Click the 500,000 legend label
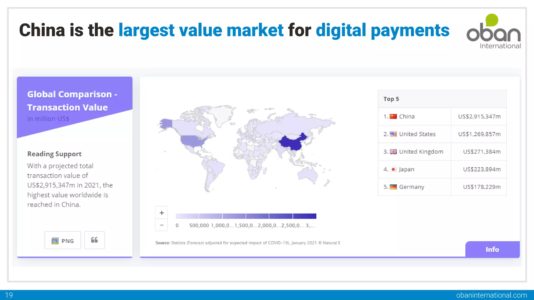The width and height of the screenshot is (534, 300). point(199,226)
